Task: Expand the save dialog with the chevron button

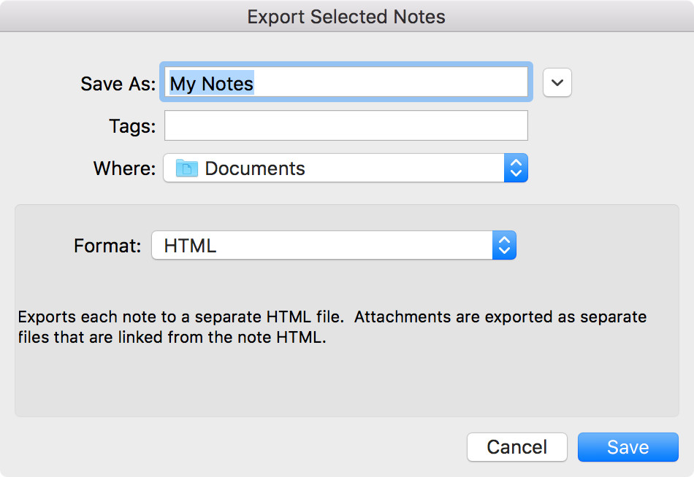Action: click(x=557, y=82)
